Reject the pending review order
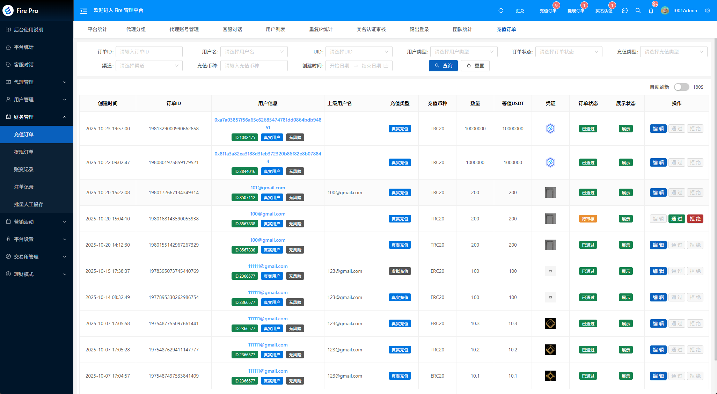This screenshot has width=717, height=394. [695, 219]
